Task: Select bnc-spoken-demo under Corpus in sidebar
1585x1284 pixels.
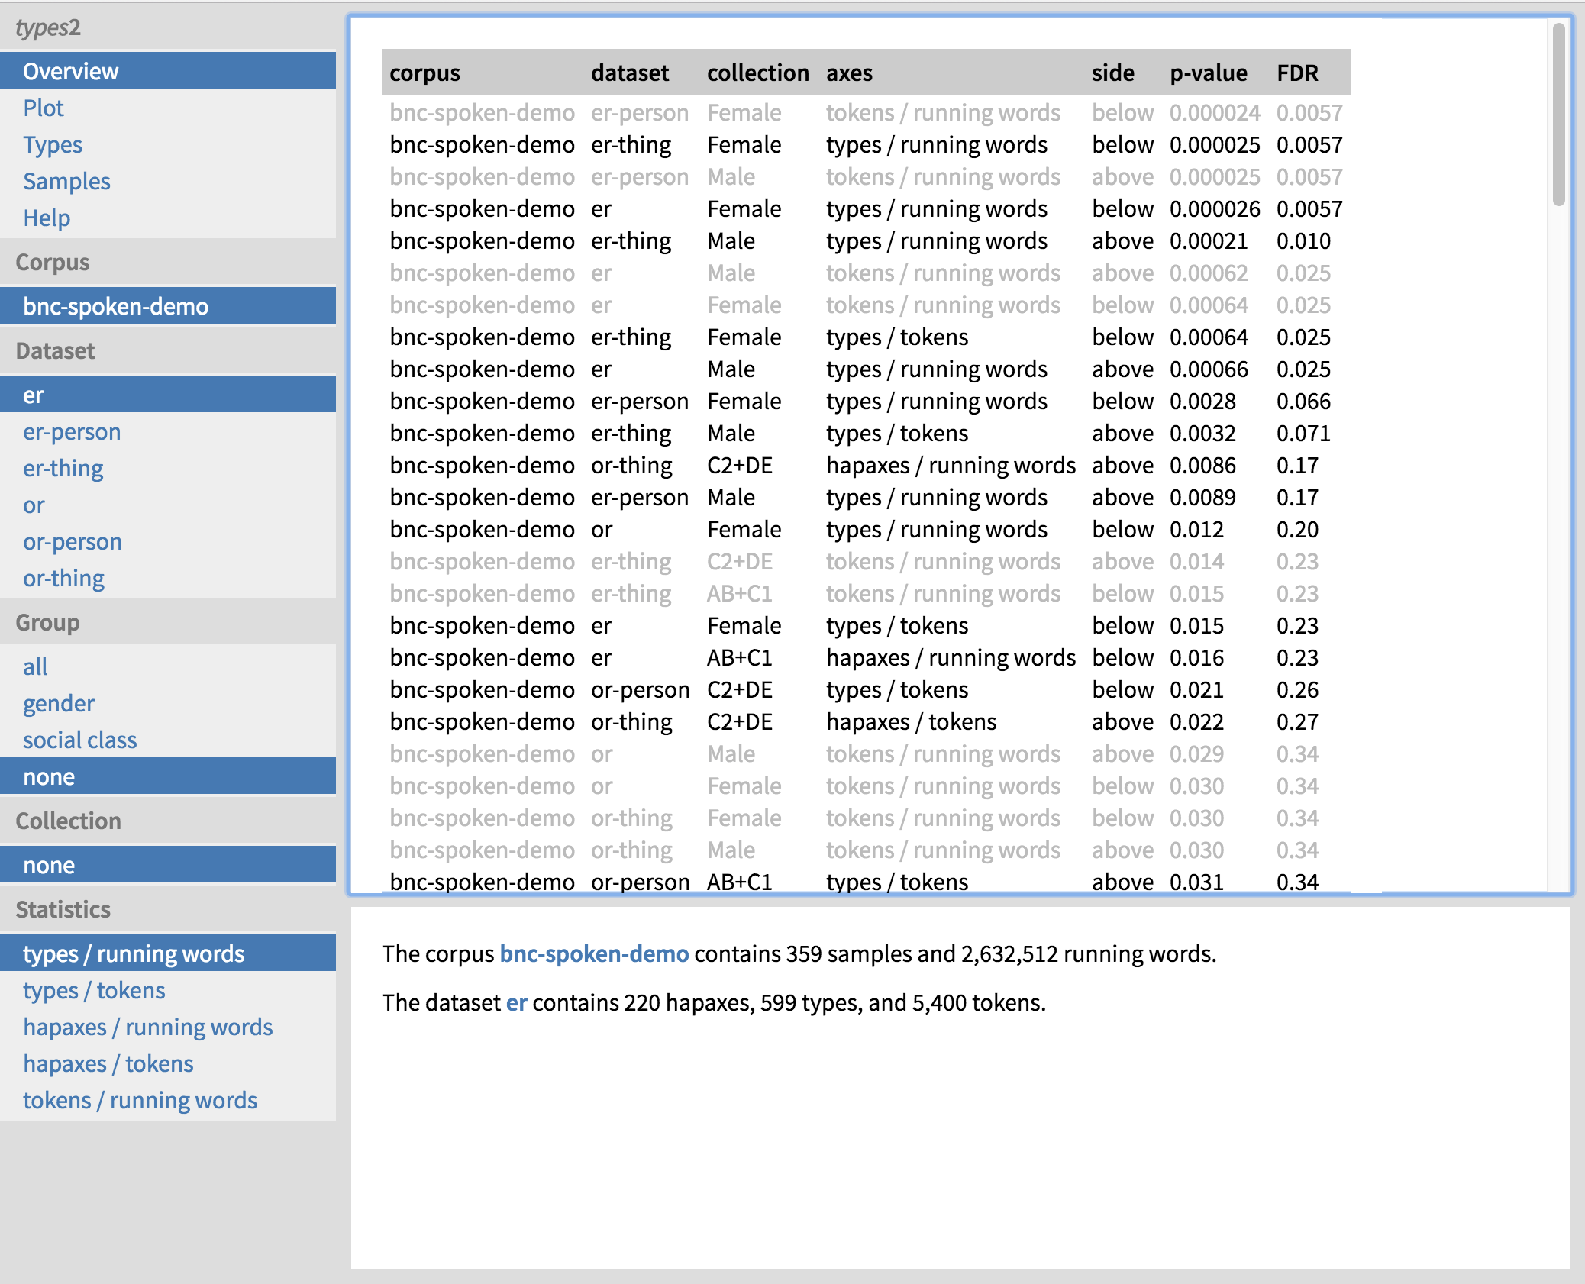Action: point(168,306)
